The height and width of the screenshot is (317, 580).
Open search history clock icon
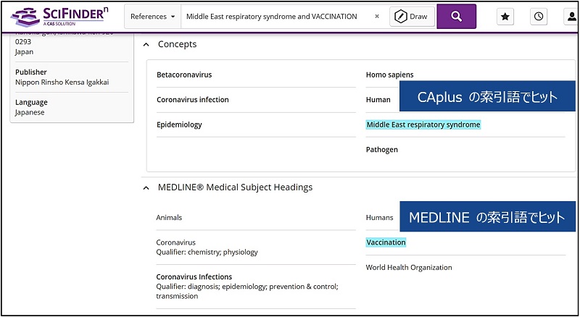(x=539, y=17)
